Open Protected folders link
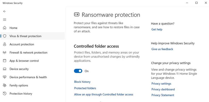The image size is (209, 102). pyautogui.click(x=85, y=88)
